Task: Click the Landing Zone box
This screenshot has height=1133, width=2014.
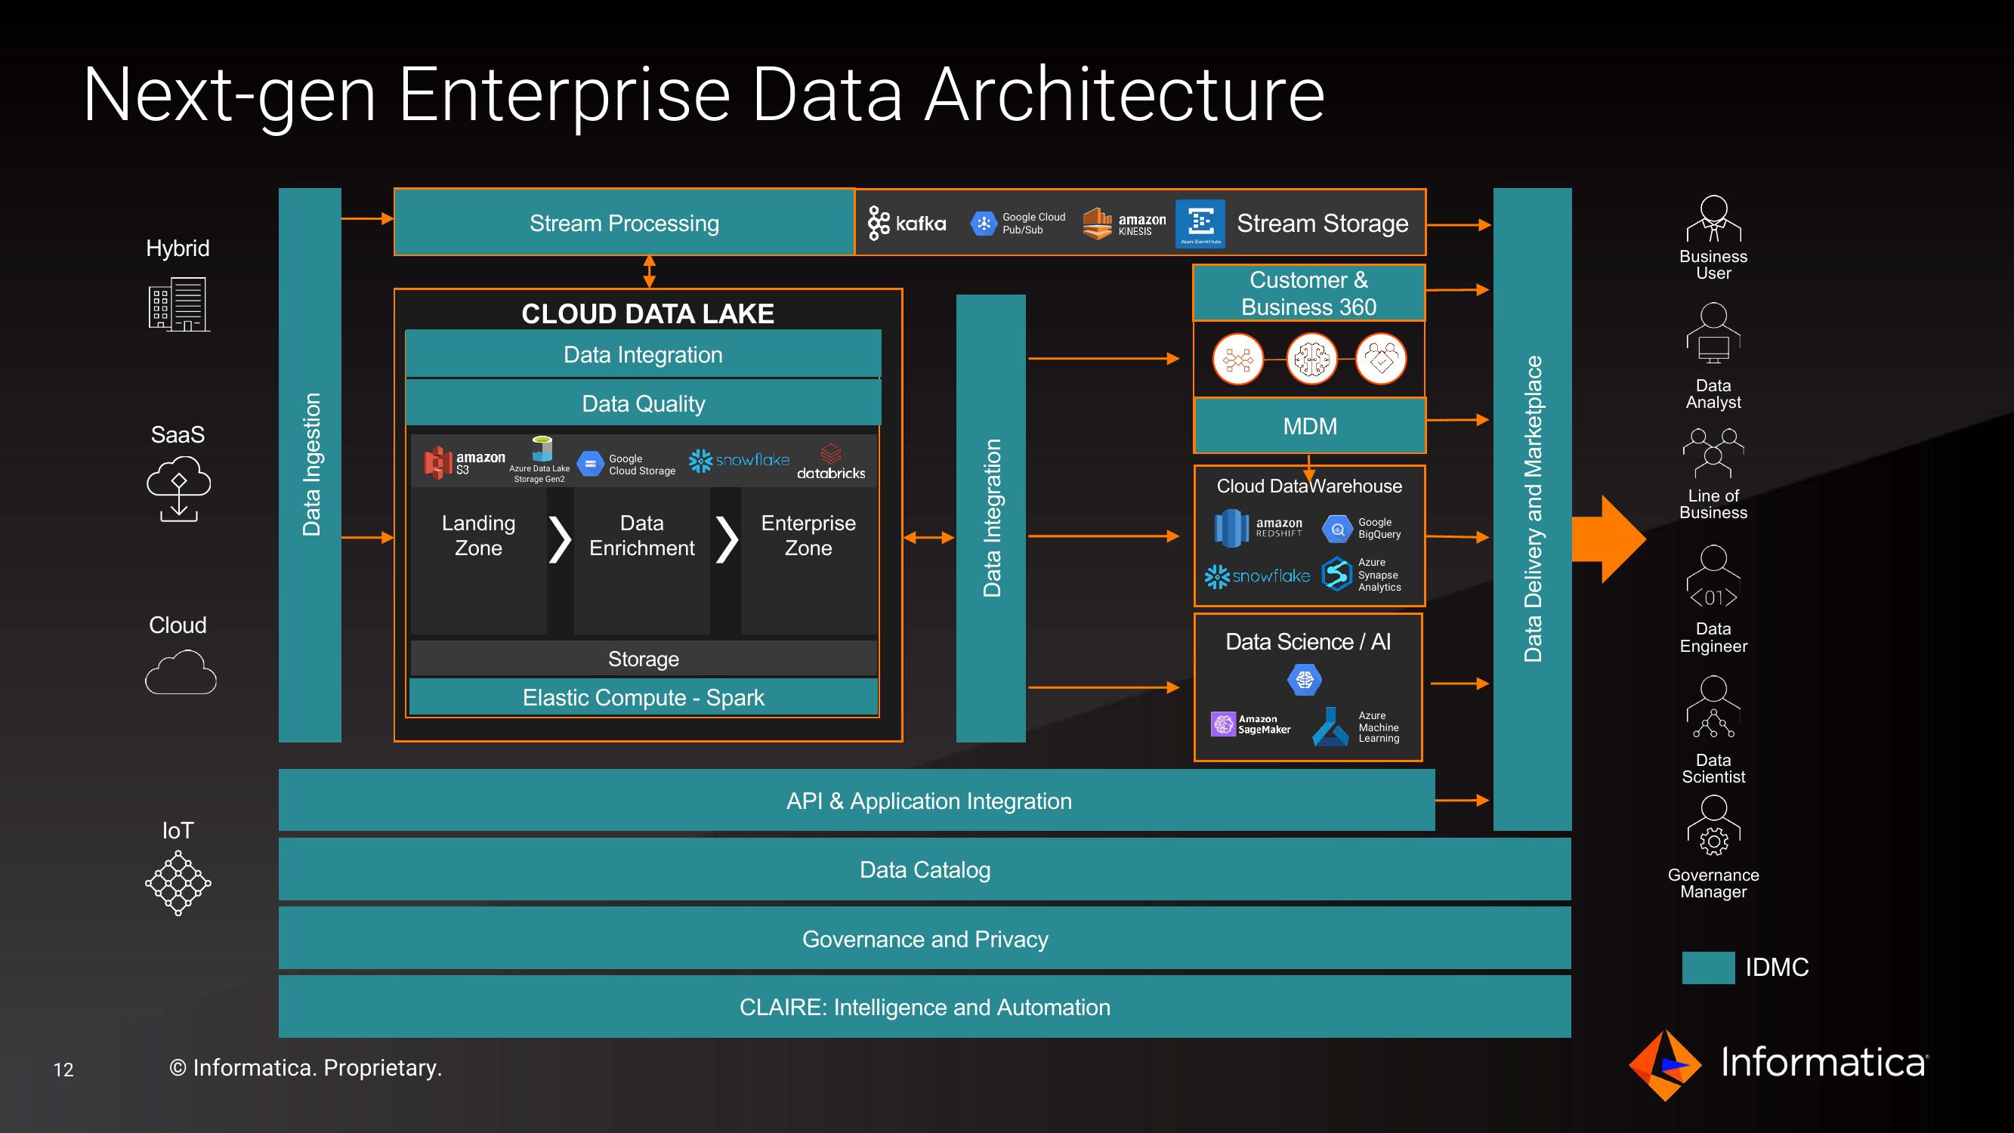Action: coord(478,560)
